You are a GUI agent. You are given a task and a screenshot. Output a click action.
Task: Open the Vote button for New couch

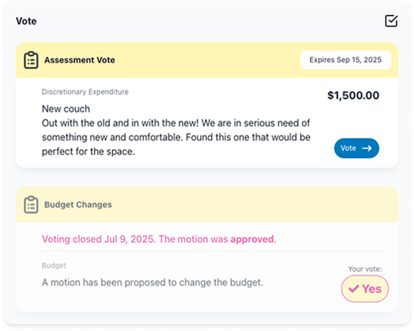pyautogui.click(x=356, y=148)
